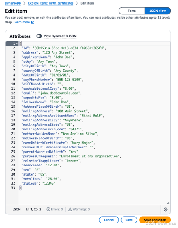Click the "state": "US" line
The width and height of the screenshot is (178, 228).
pyautogui.click(x=34, y=174)
